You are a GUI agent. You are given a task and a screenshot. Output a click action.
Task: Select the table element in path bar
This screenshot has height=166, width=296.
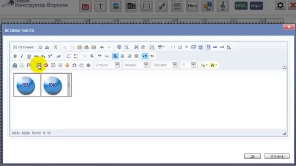pos(26,133)
